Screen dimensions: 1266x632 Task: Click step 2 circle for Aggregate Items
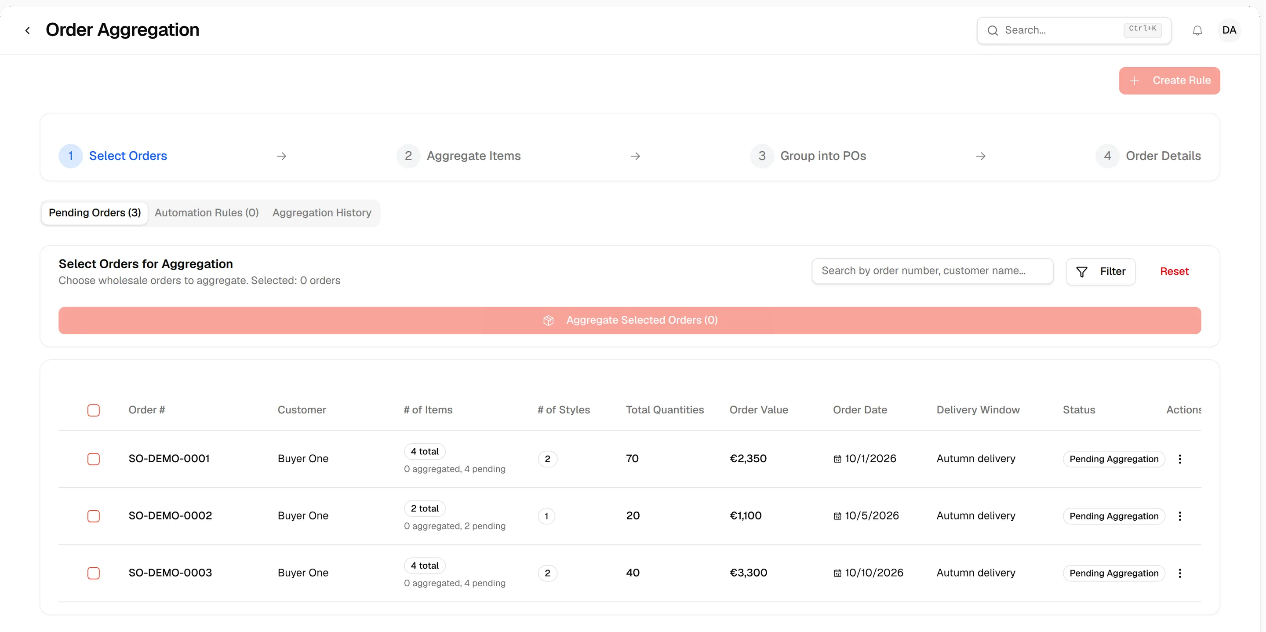[x=408, y=156]
